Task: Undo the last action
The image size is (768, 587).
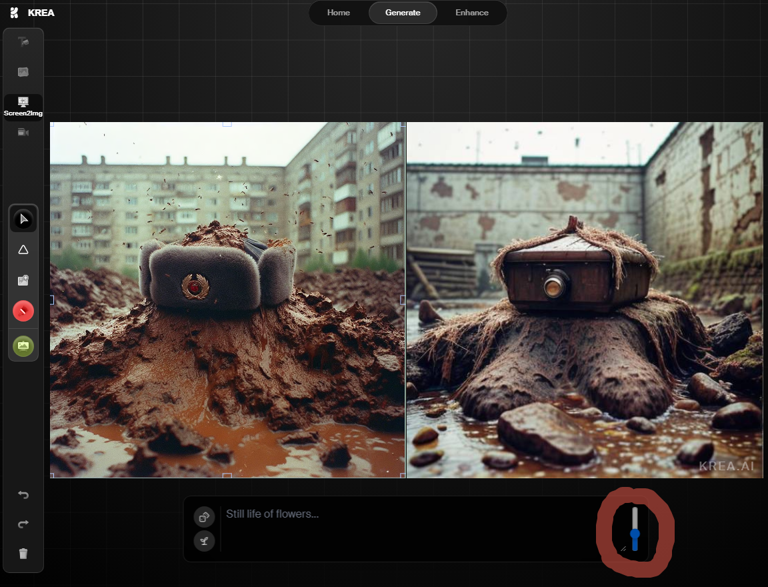Action: (x=23, y=494)
